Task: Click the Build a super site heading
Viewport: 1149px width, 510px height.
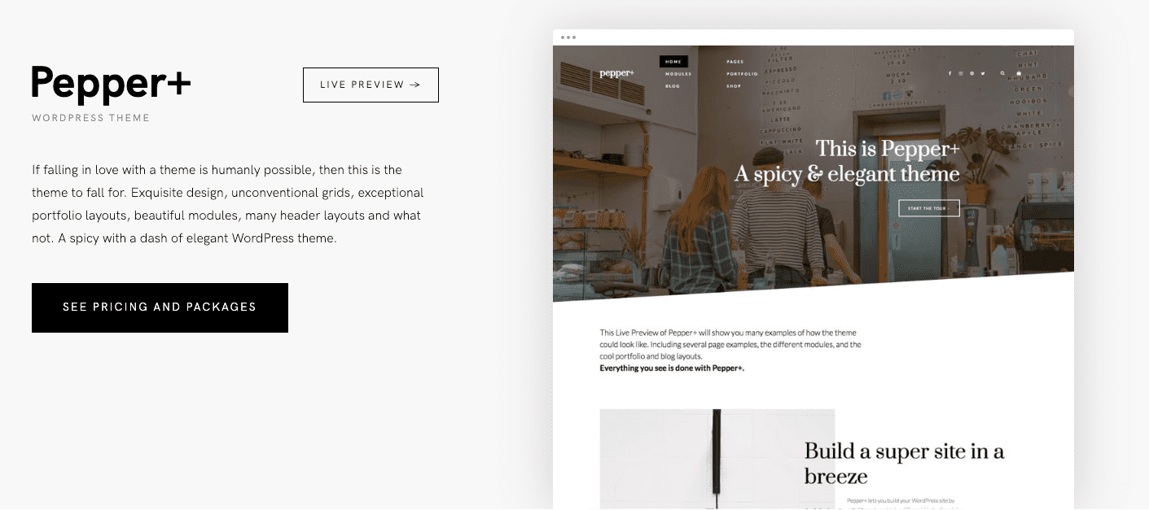Action: tap(904, 463)
